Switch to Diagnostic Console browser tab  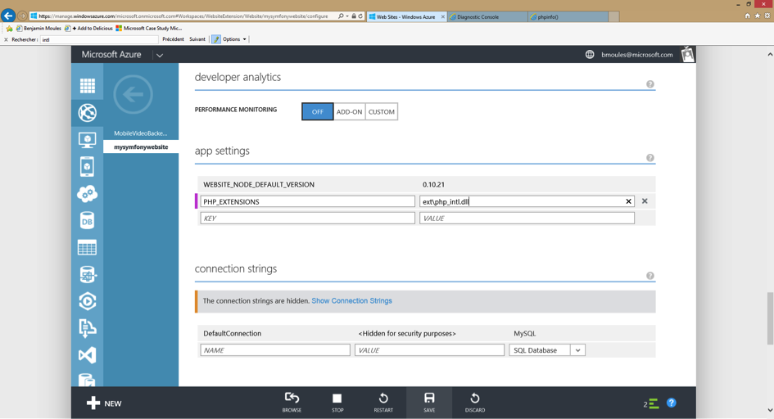click(487, 16)
